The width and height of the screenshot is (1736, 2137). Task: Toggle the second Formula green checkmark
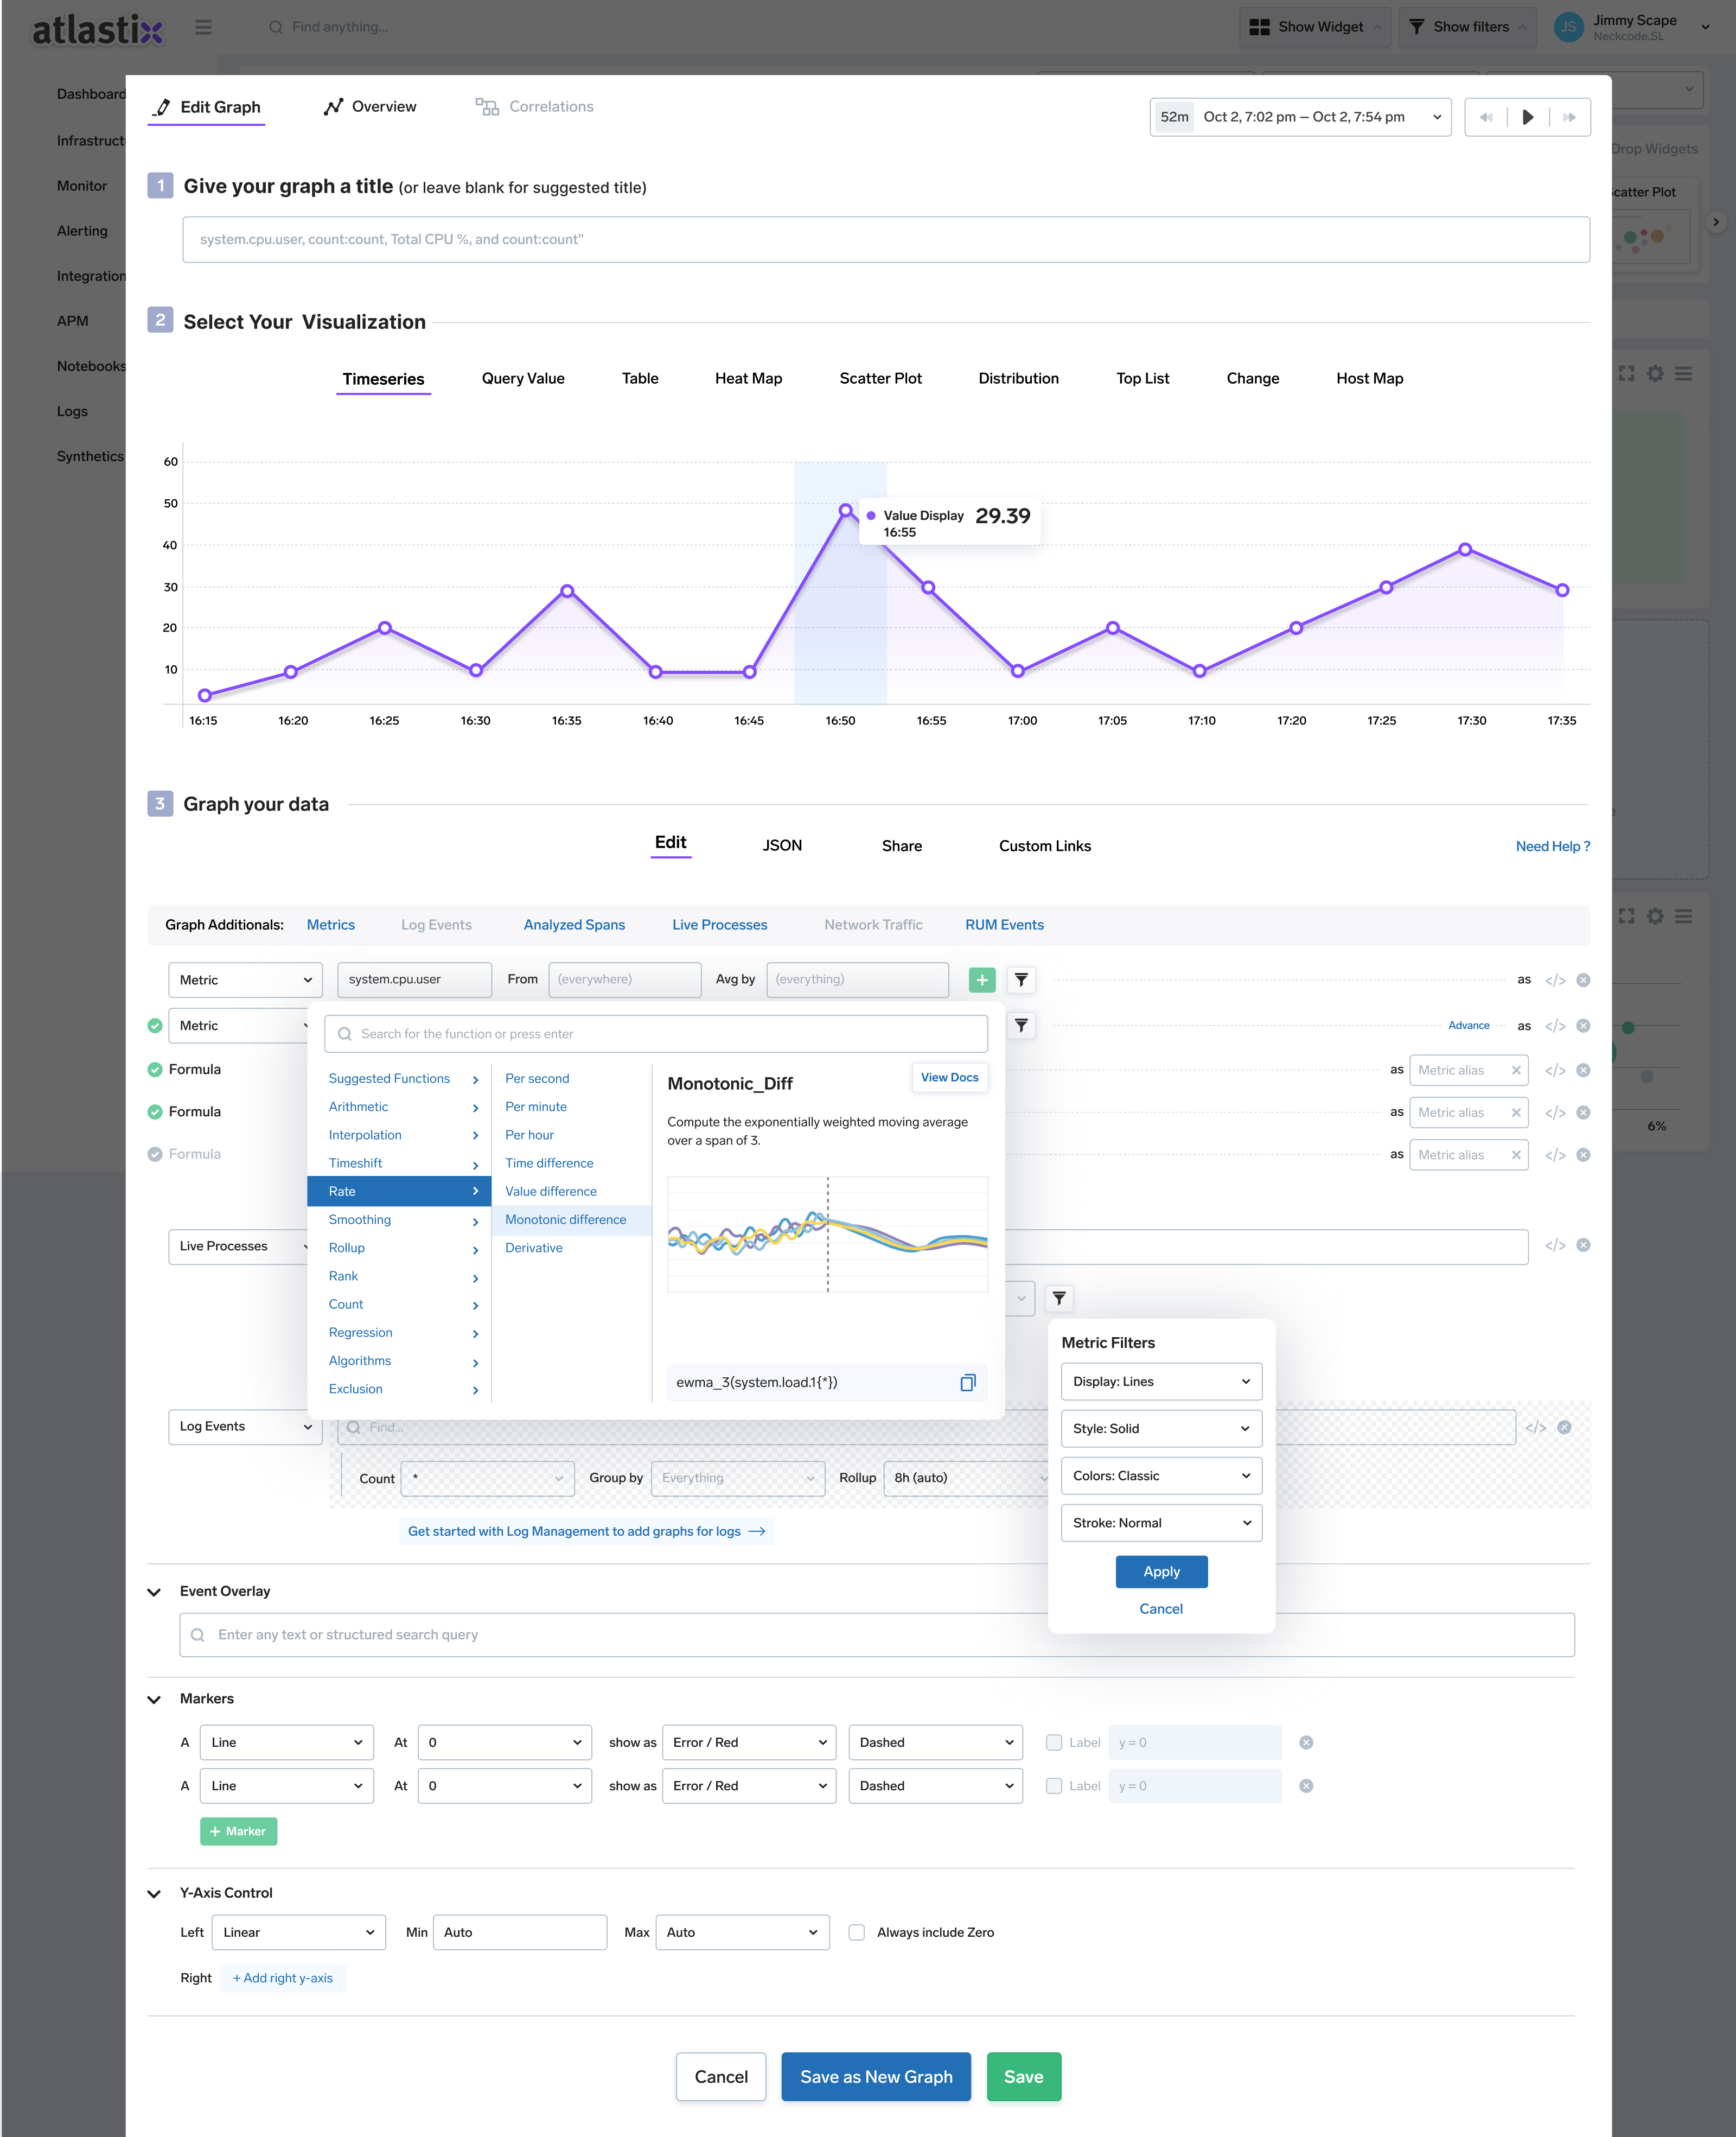155,1112
